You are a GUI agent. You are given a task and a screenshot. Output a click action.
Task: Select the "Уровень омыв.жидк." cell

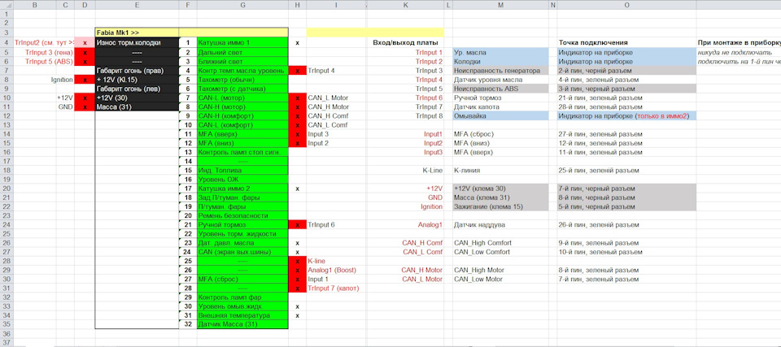coord(242,306)
